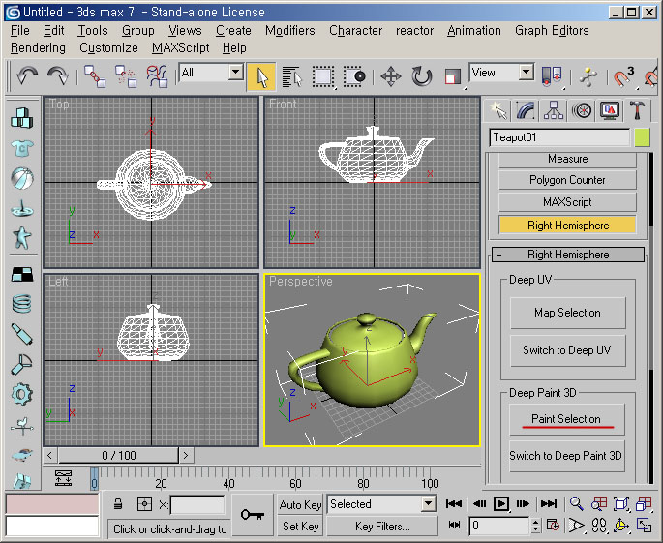
Task: Toggle Set Key animation mode
Action: 300,527
